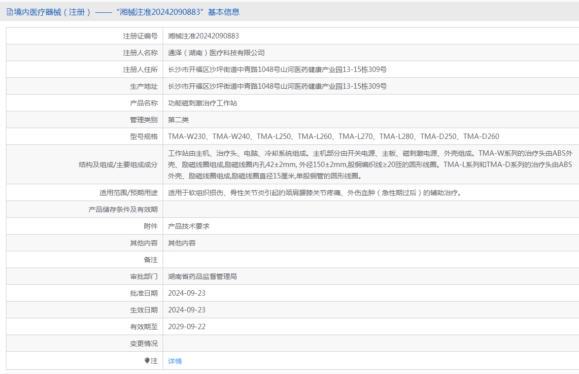The width and height of the screenshot is (579, 374).
Task: Select the intended use text 适用于软组织损伤
Action: coord(316,193)
